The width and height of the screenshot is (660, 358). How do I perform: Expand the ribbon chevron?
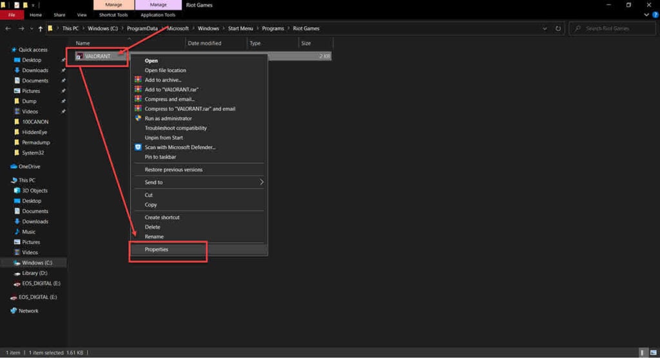click(x=646, y=15)
